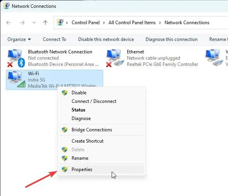Select the Ethernet adapter icon
228x196 pixels.
(115, 58)
